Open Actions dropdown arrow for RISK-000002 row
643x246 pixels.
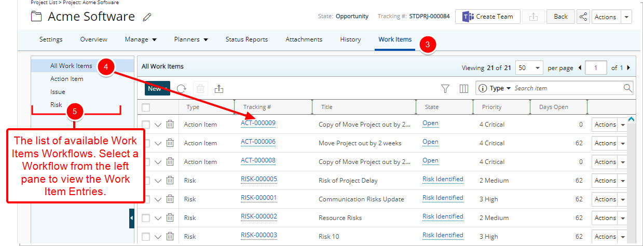(623, 218)
